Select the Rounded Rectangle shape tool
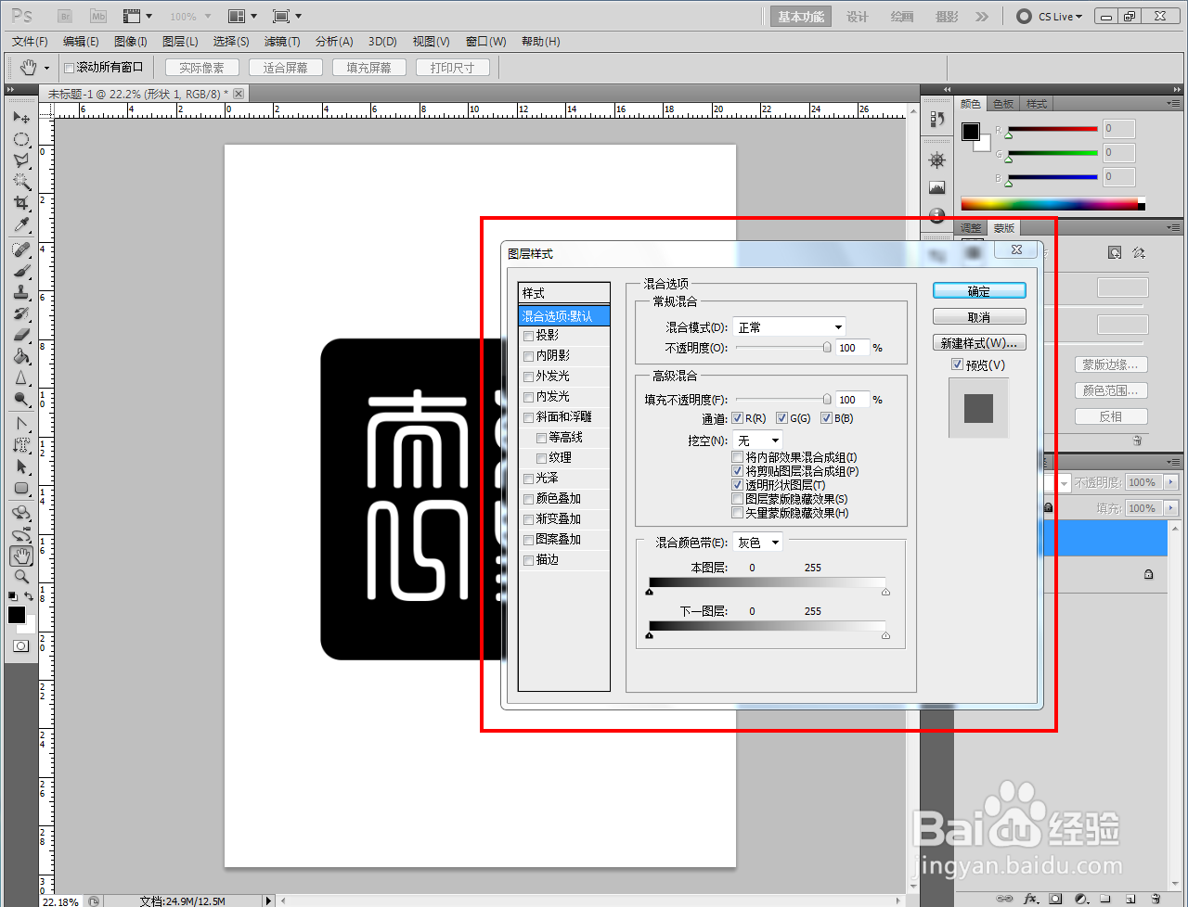 (21, 488)
